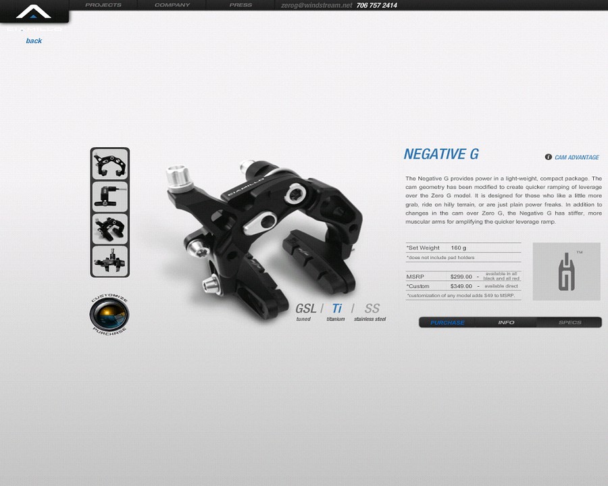Choose the Ti titanium model option

tap(336, 310)
